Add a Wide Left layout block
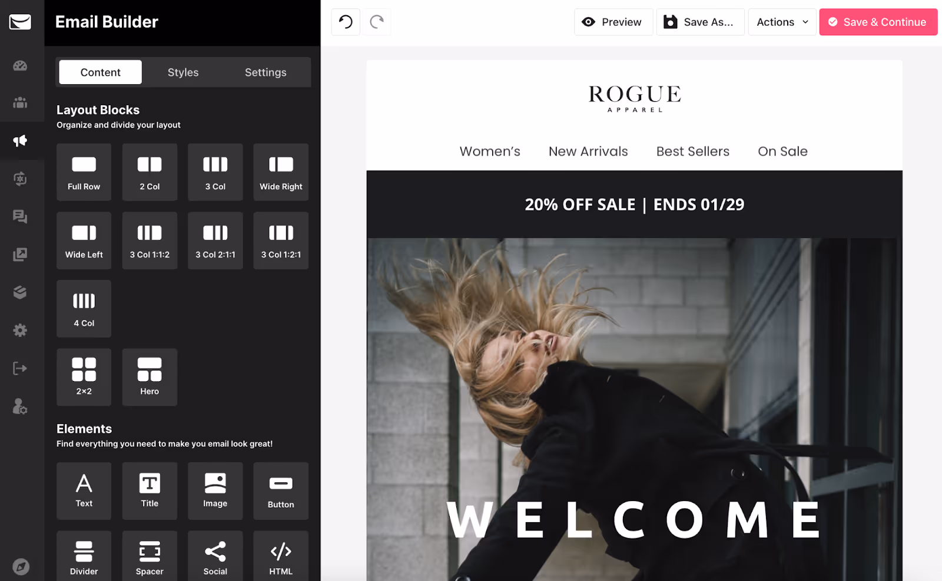942x581 pixels. (x=84, y=241)
